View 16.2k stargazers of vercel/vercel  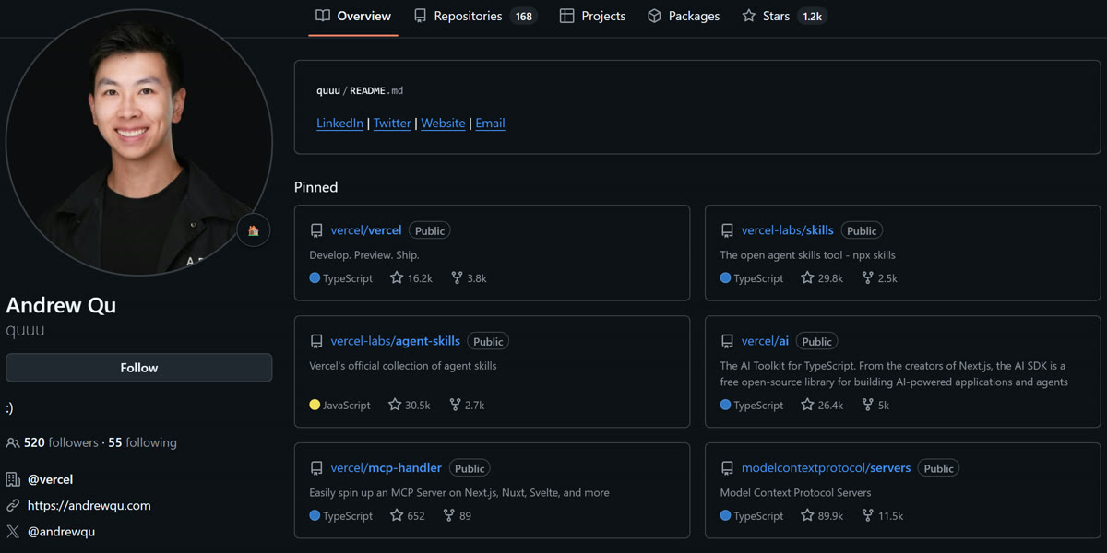[411, 278]
